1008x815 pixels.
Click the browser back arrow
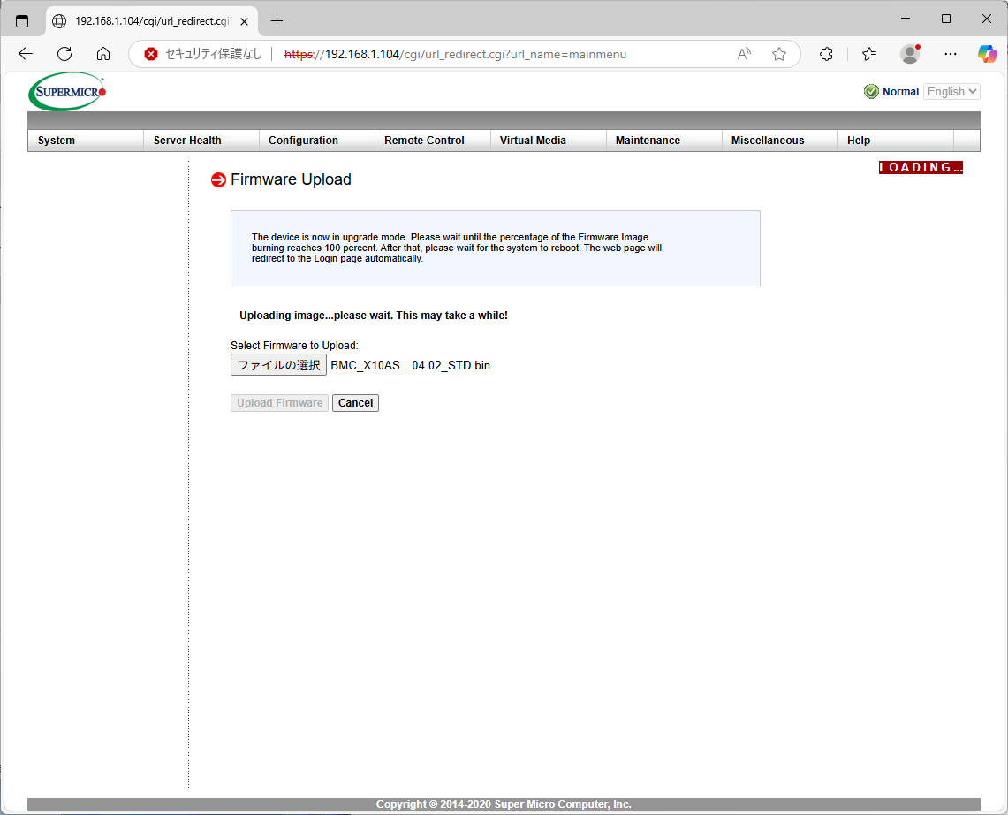[x=25, y=54]
